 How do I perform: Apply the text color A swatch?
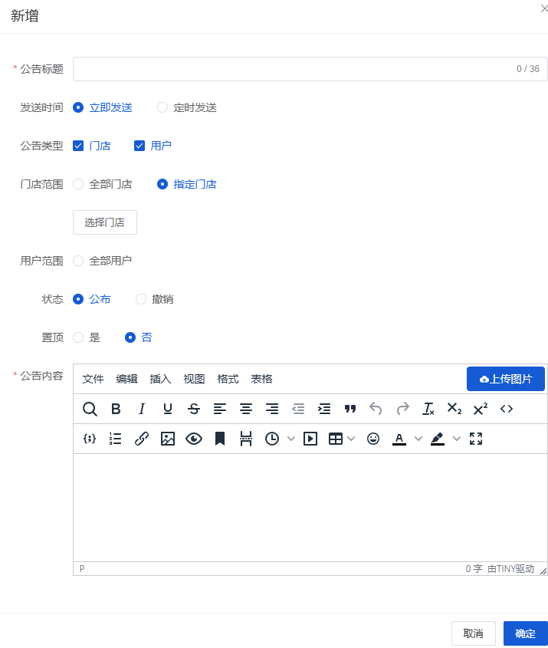tap(399, 439)
